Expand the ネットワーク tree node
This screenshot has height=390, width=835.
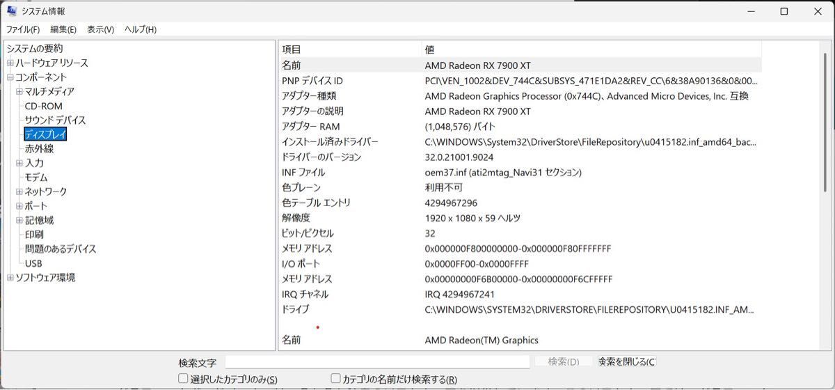19,192
